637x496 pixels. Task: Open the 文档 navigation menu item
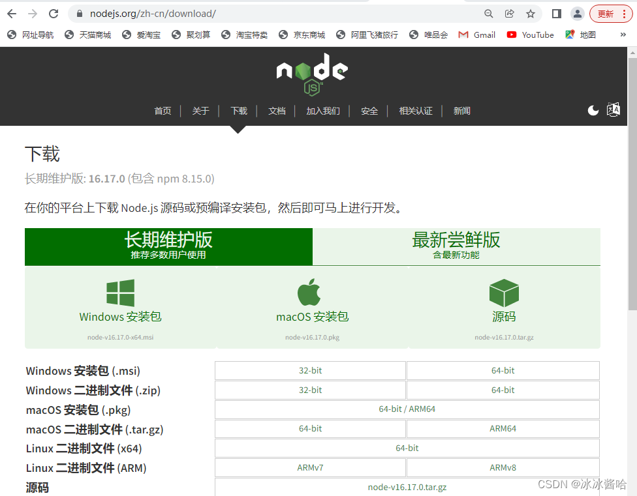(x=277, y=111)
